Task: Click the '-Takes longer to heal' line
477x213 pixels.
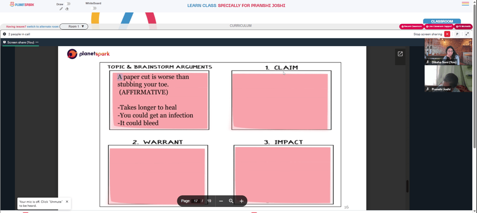Action: pos(147,107)
